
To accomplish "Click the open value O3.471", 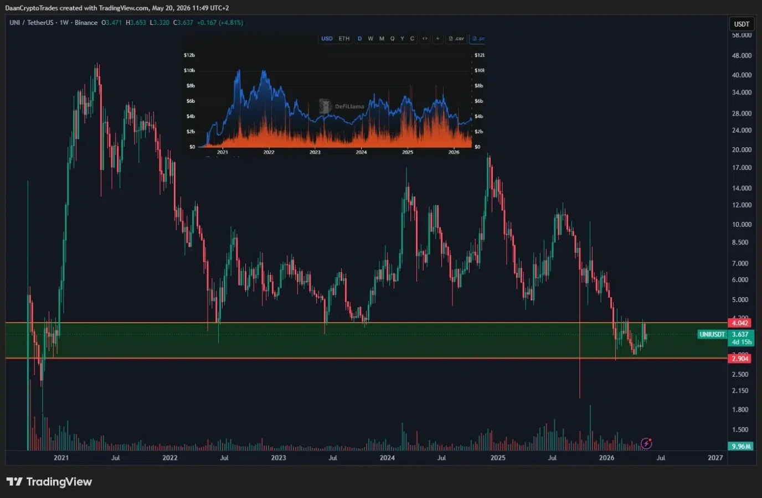I will tap(111, 23).
